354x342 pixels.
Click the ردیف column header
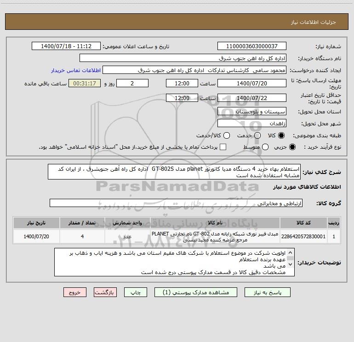(334, 223)
